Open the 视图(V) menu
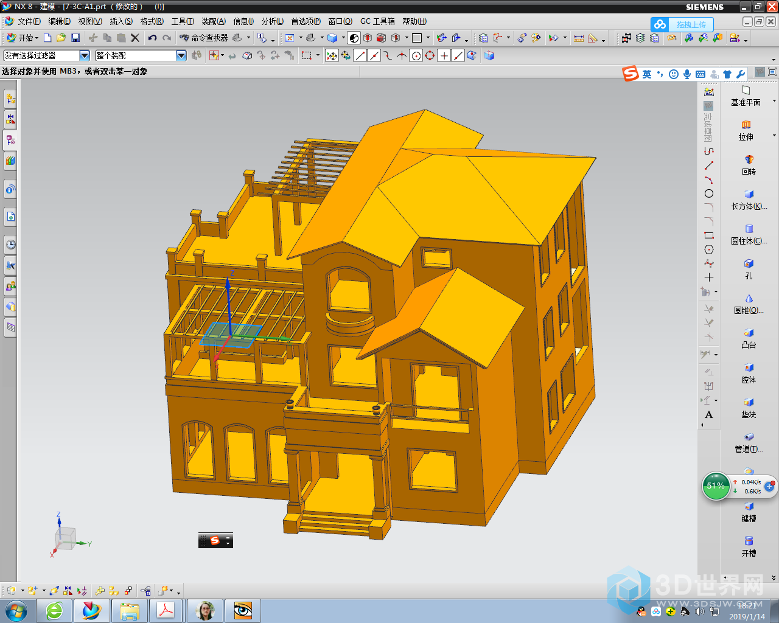Viewport: 779px width, 623px height. pos(90,21)
